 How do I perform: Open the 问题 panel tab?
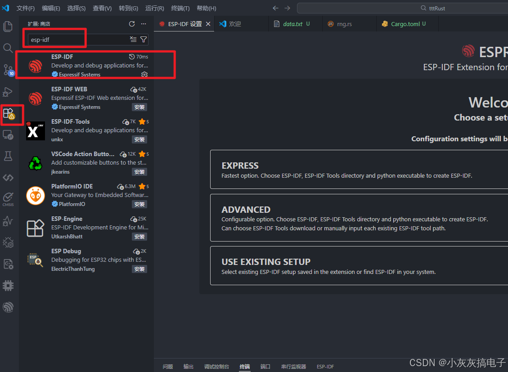coord(168,367)
